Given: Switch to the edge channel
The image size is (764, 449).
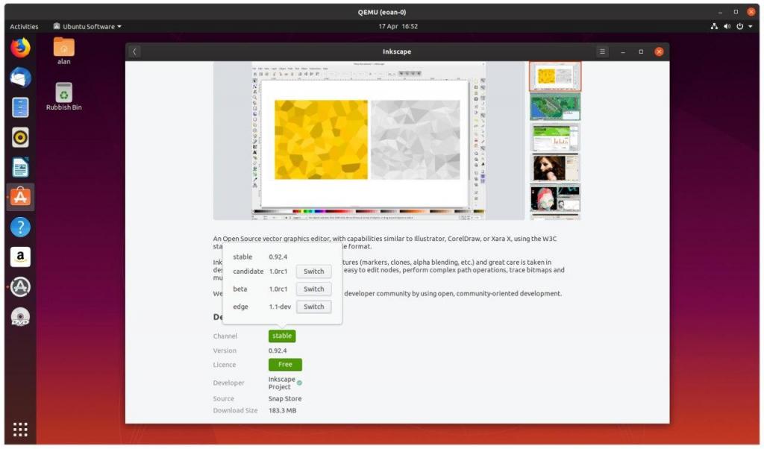Looking at the screenshot, I should (313, 307).
